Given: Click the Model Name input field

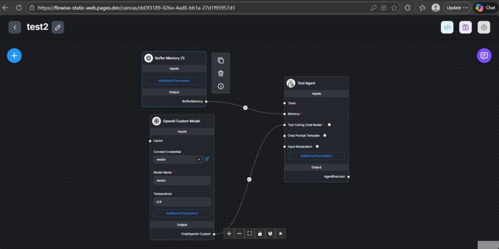Looking at the screenshot, I should [182, 180].
